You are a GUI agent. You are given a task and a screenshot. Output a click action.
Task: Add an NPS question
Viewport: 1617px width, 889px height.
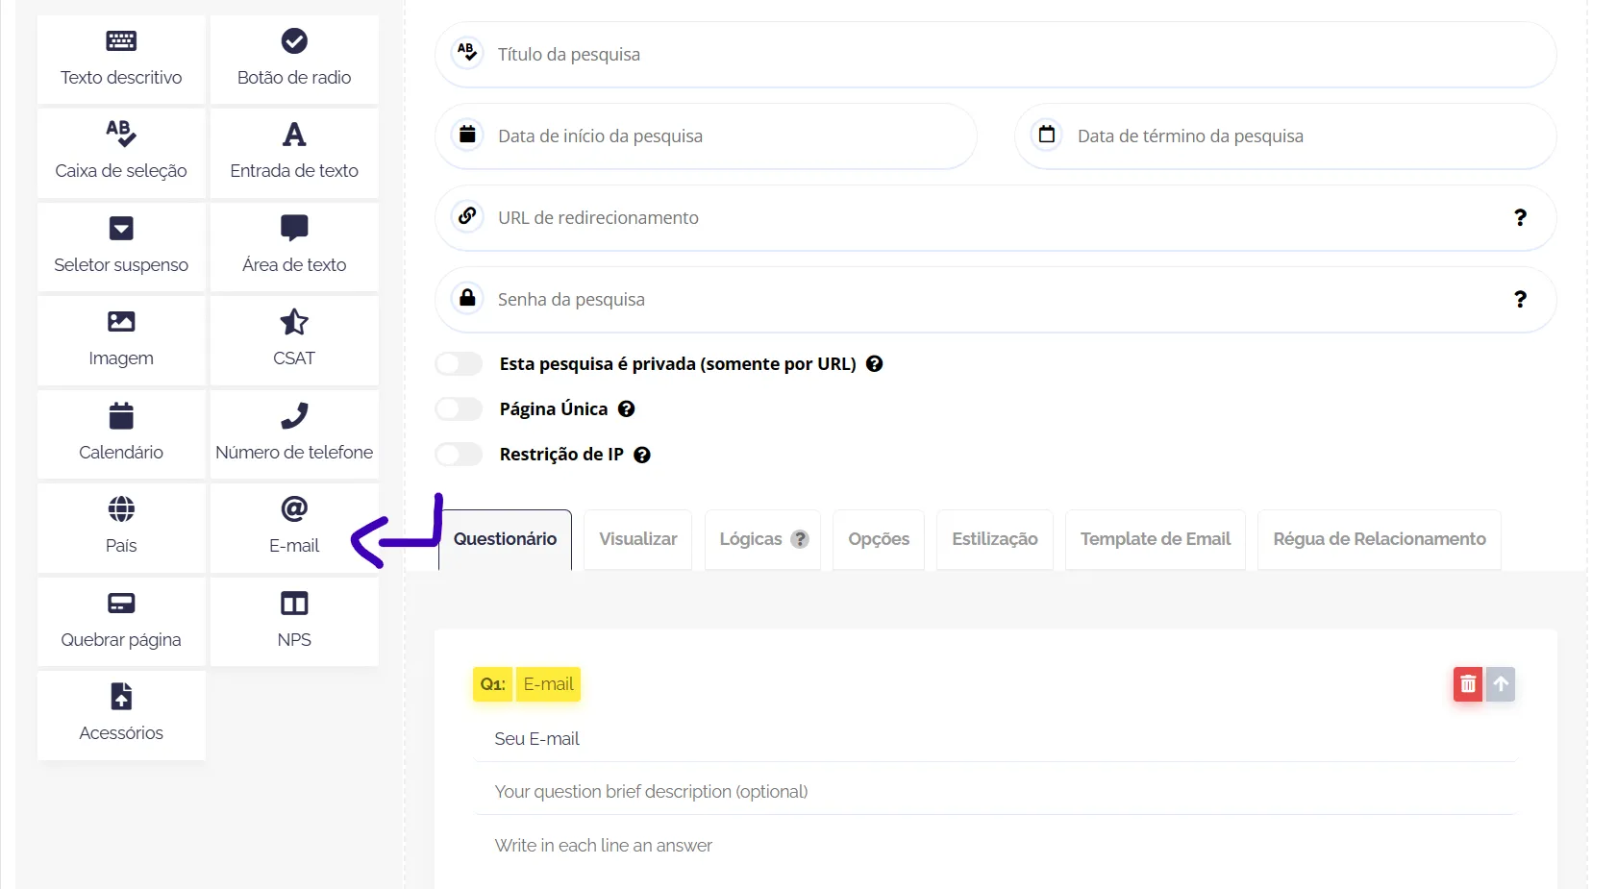pos(294,622)
